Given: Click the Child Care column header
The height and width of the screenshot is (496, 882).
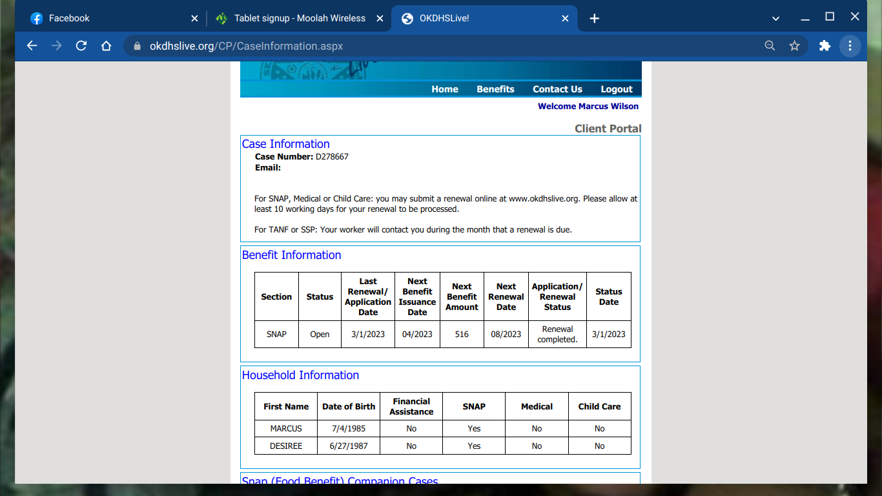Looking at the screenshot, I should (599, 406).
